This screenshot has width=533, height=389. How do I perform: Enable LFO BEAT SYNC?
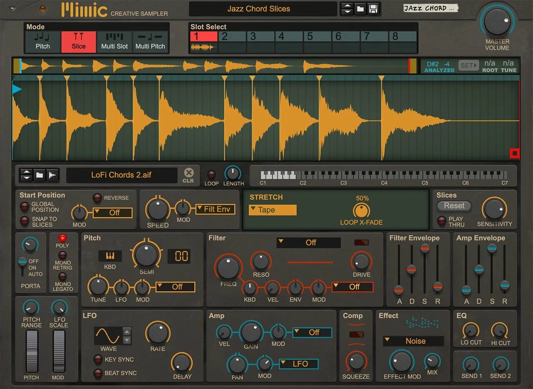pos(98,373)
